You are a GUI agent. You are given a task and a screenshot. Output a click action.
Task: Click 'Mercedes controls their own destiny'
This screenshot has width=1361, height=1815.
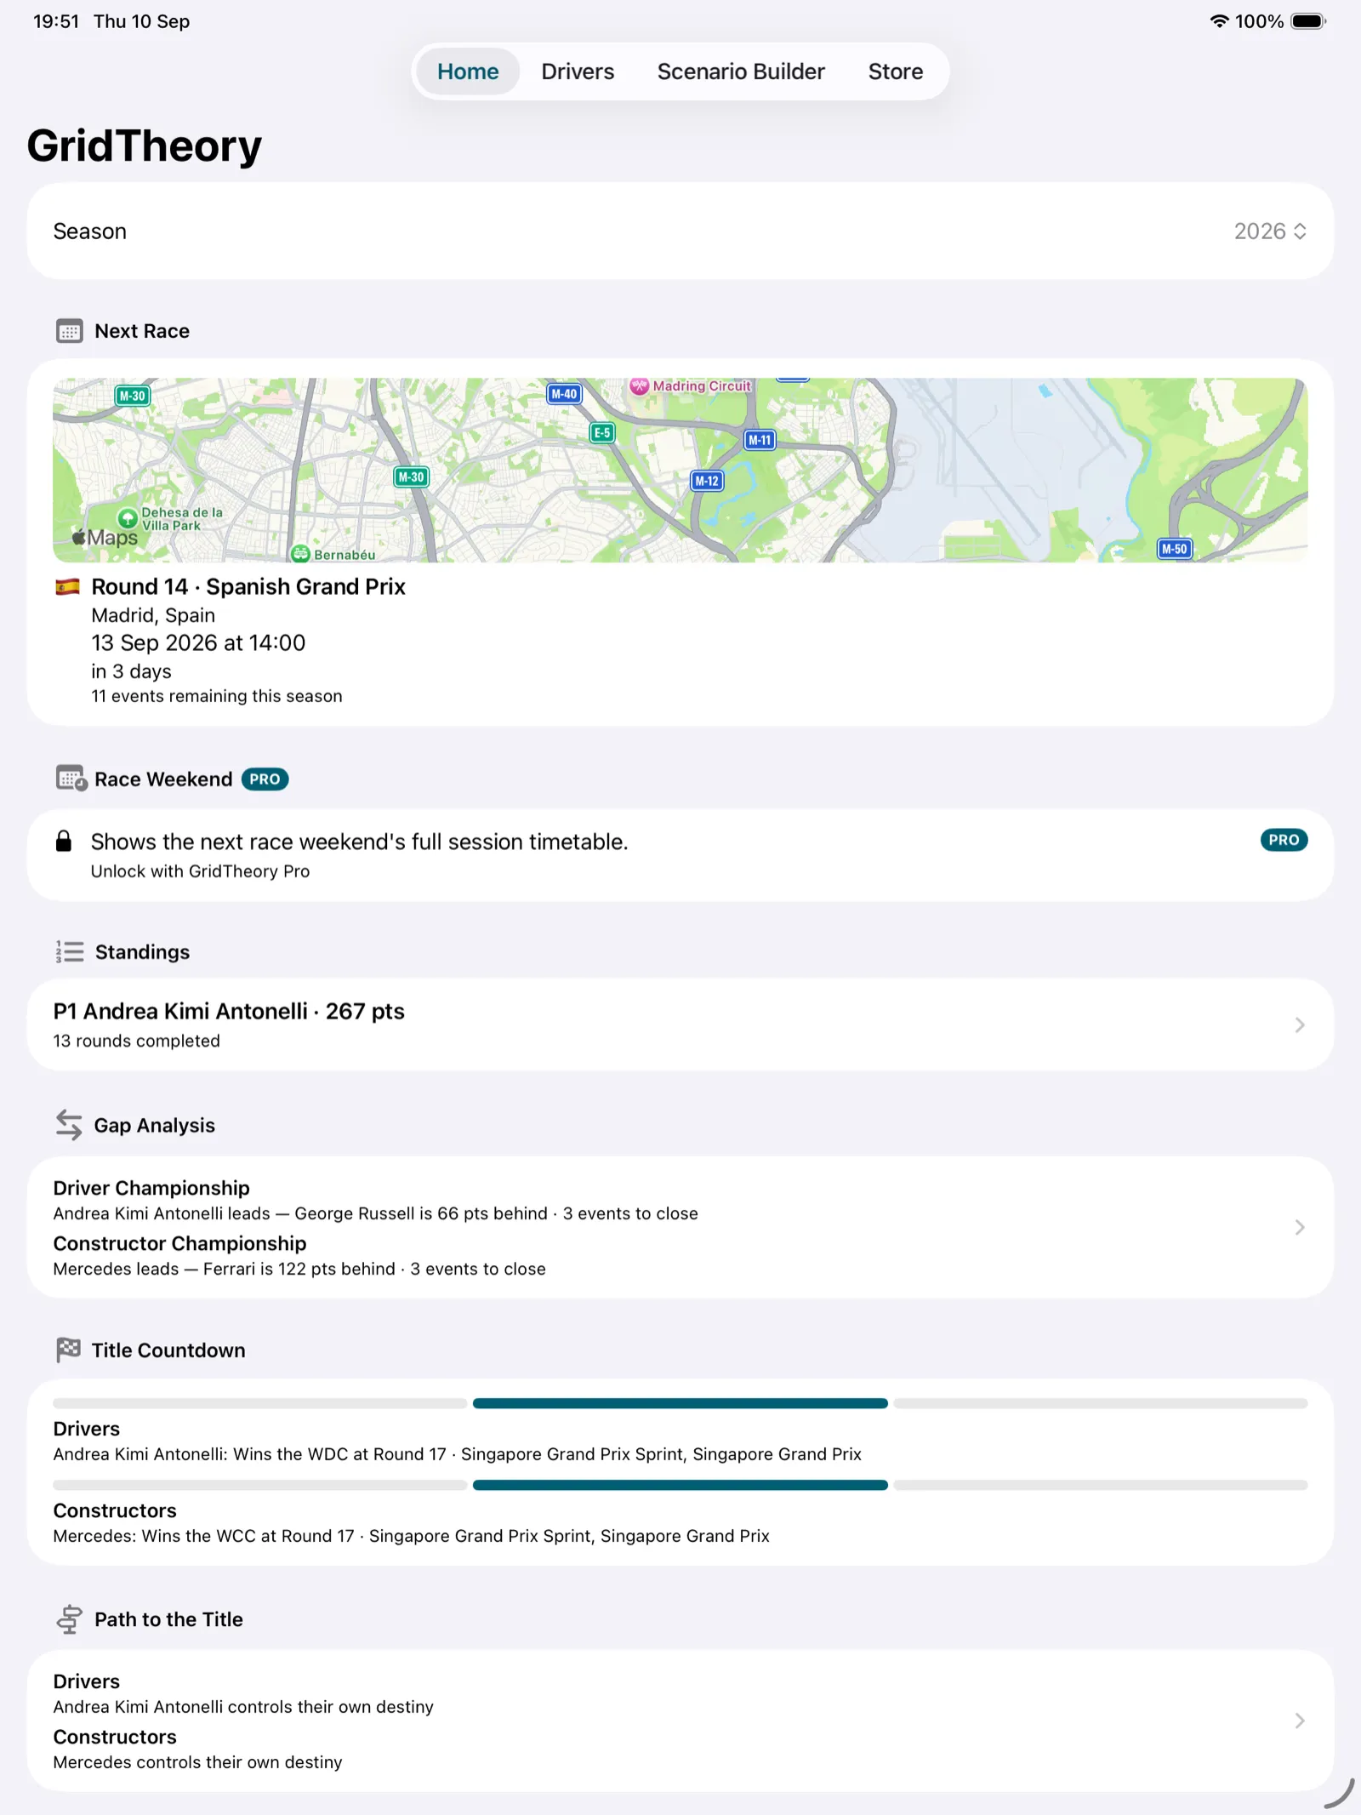coord(197,1762)
